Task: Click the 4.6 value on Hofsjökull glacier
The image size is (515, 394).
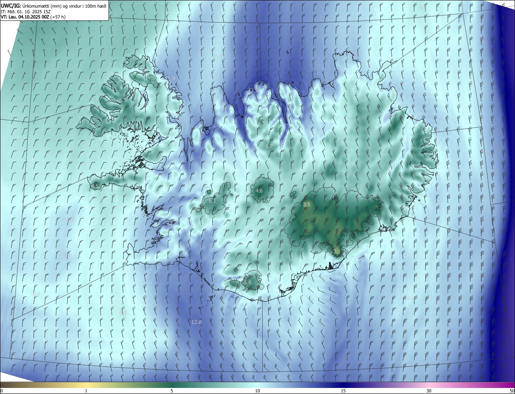Action: click(x=259, y=191)
